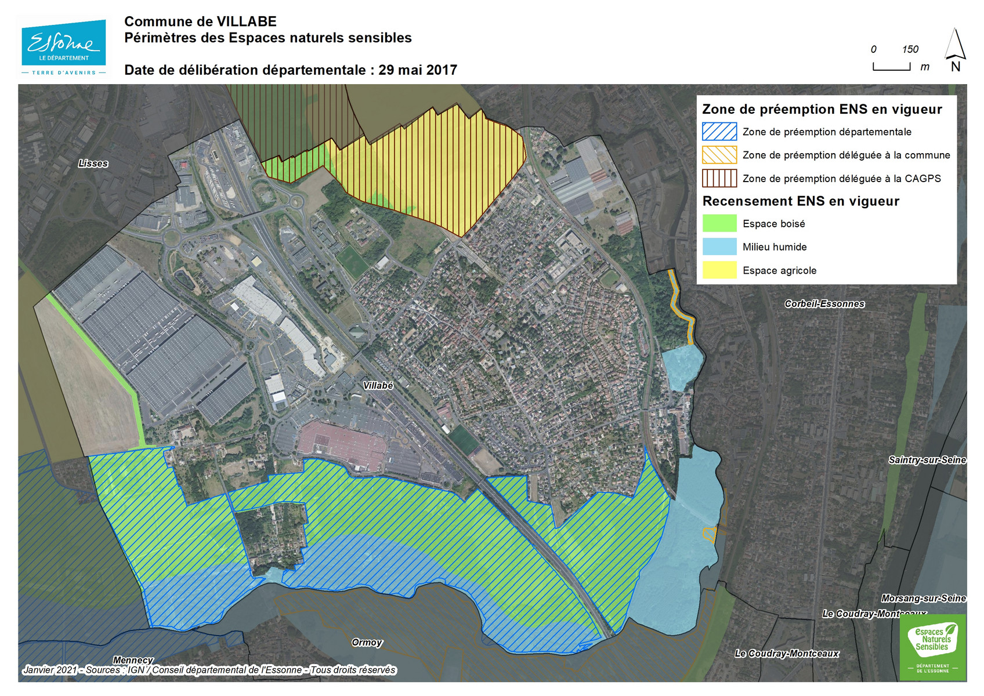984x696 pixels.
Task: Click the 'Saintry-sur-Seine' map label
Action: pyautogui.click(x=927, y=460)
